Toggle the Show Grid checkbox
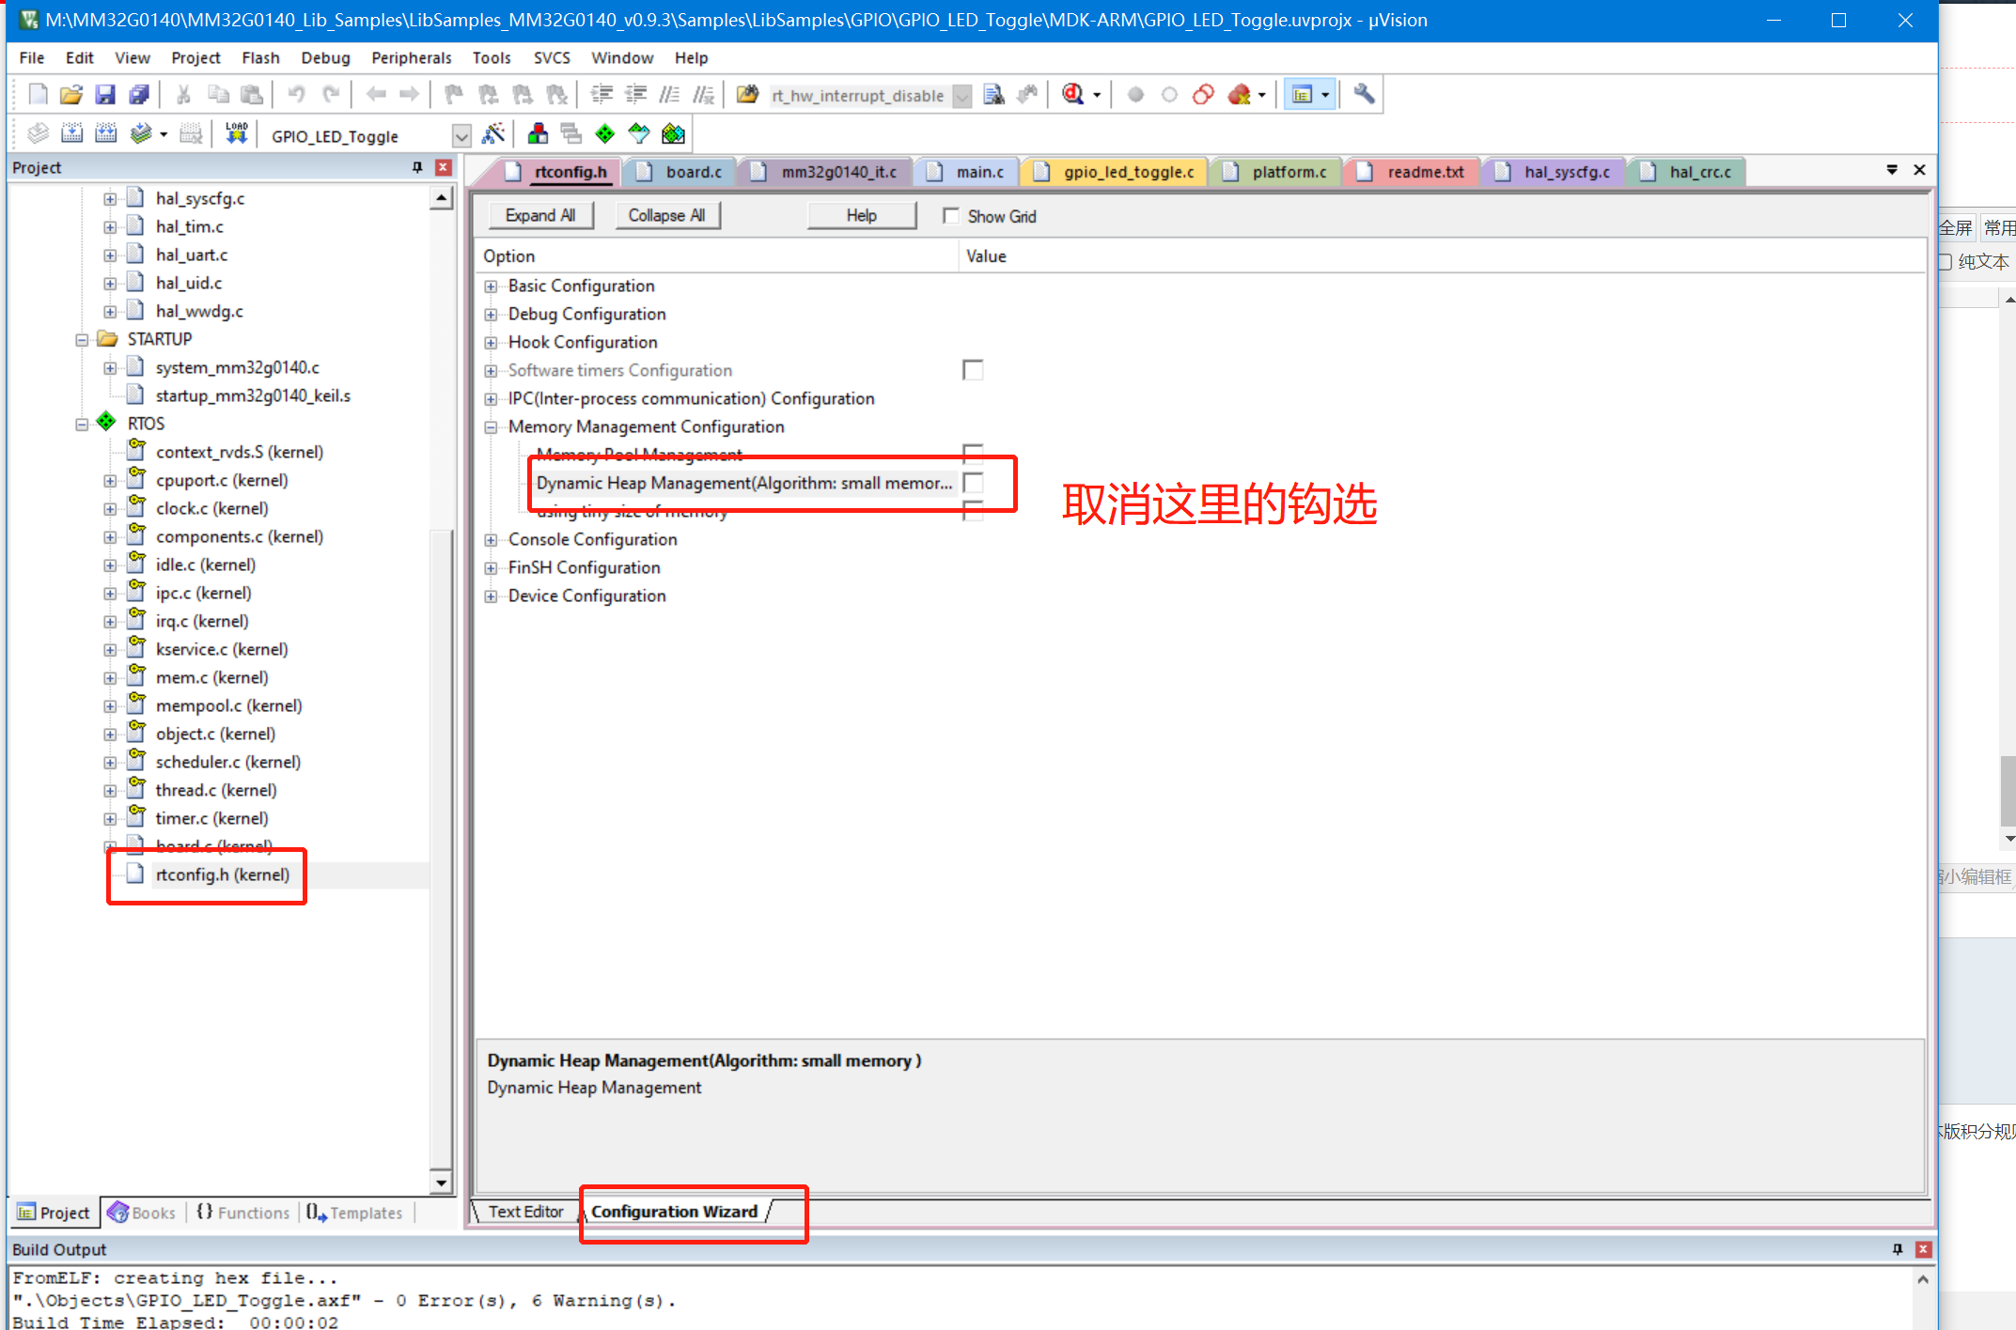2016x1330 pixels. (x=951, y=216)
